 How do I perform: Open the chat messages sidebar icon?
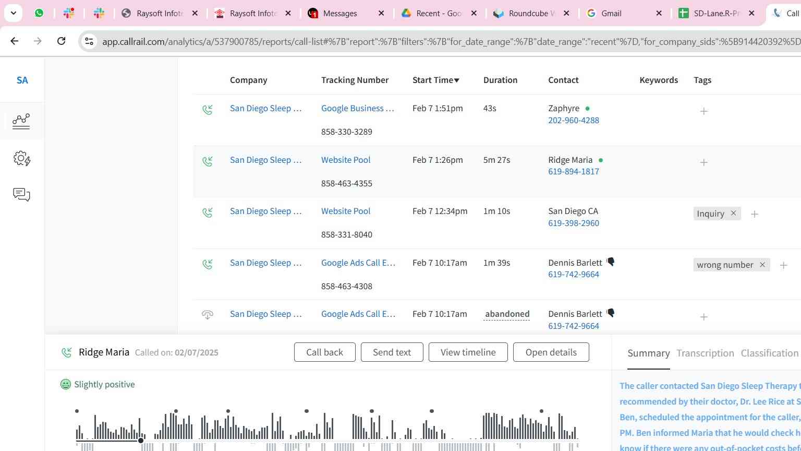click(21, 195)
